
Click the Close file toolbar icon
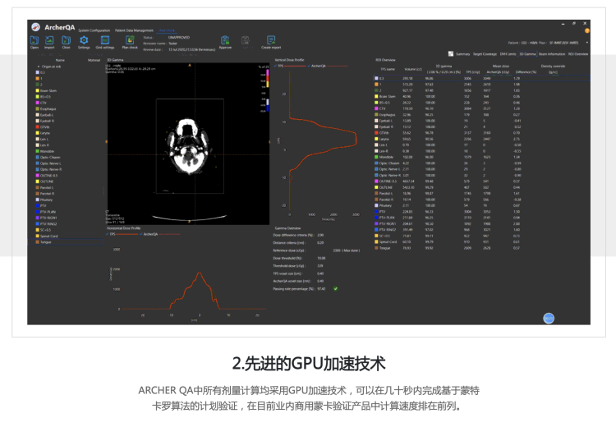point(66,40)
